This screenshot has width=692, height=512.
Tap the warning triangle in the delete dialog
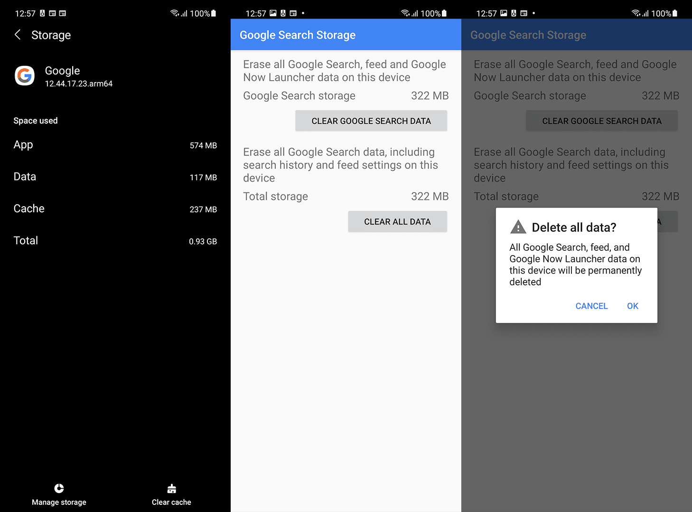(518, 227)
